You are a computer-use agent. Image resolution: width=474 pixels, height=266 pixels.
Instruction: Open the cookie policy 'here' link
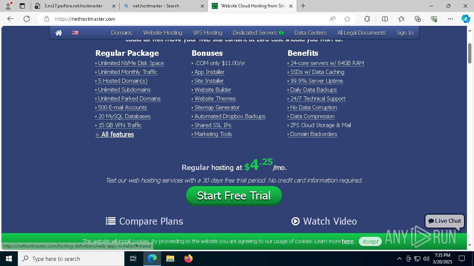(348, 241)
